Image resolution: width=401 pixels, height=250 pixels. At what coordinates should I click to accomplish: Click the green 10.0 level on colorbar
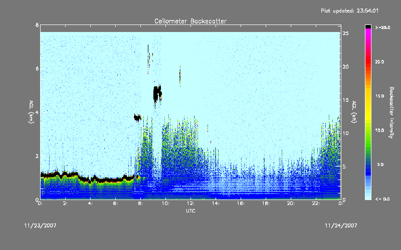click(368, 130)
